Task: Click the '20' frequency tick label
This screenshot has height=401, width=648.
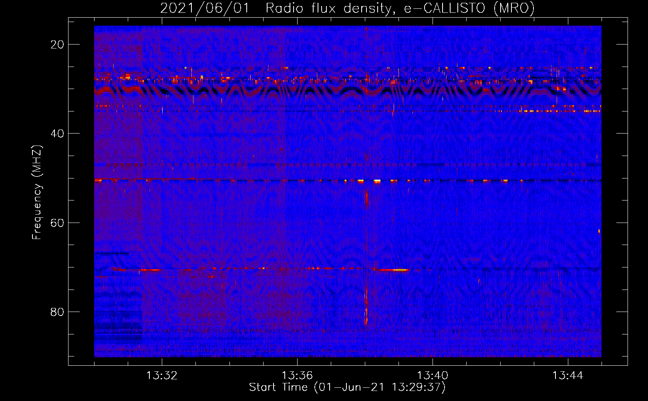Action: [x=57, y=45]
